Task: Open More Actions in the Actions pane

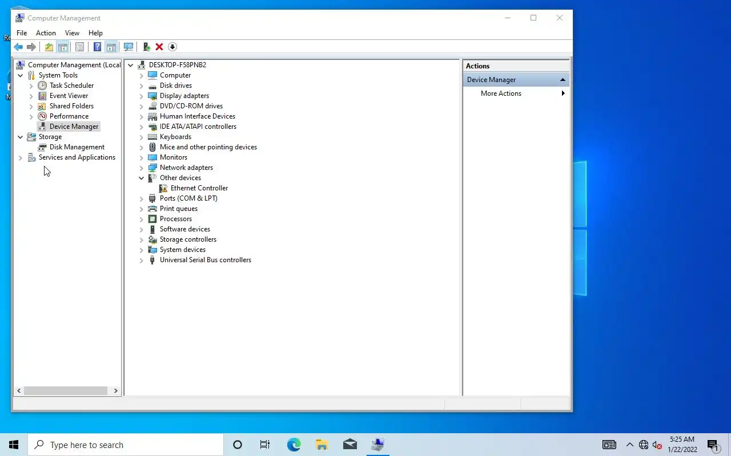Action: (x=501, y=93)
